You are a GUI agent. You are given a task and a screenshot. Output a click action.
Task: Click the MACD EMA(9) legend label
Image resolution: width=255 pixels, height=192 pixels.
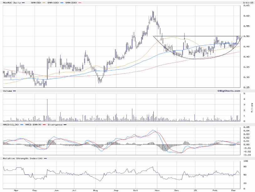32,125
